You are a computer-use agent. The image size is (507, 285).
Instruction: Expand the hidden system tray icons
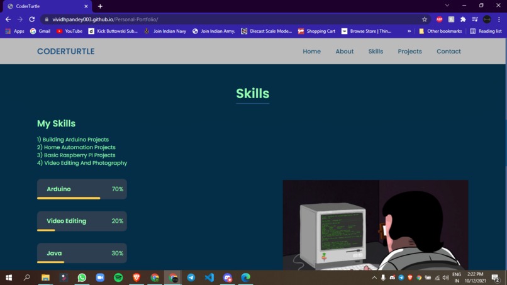(x=374, y=277)
